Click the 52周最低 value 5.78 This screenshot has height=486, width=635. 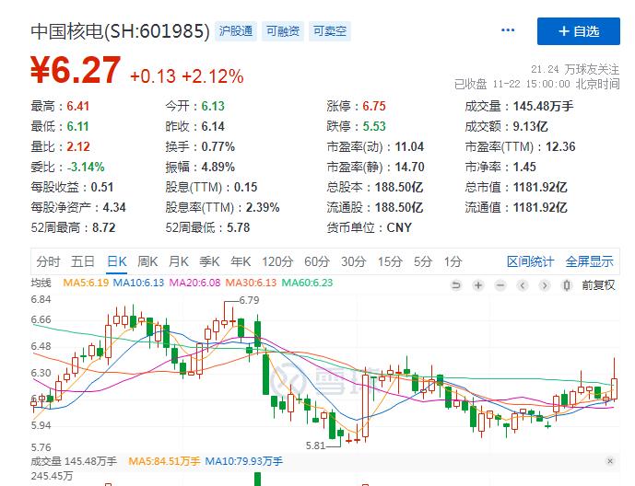pos(238,227)
